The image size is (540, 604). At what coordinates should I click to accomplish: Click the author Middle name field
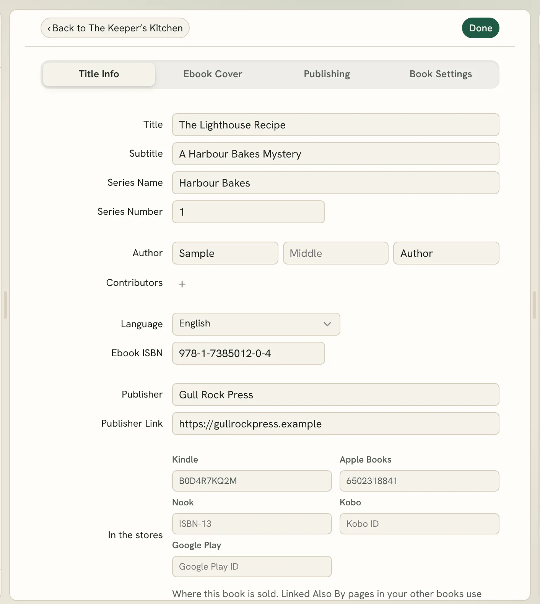click(335, 253)
